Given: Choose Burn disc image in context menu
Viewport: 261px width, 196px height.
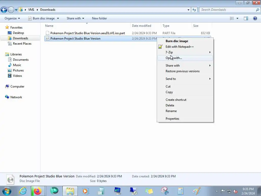Looking at the screenshot, I should click(185, 41).
